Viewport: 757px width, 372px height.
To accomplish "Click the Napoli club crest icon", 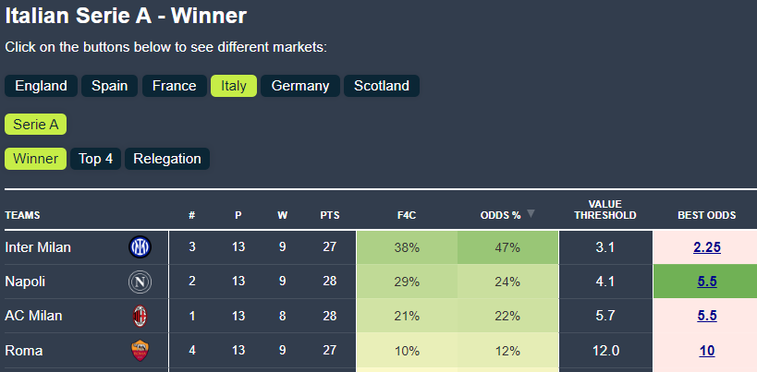I will coord(140,282).
